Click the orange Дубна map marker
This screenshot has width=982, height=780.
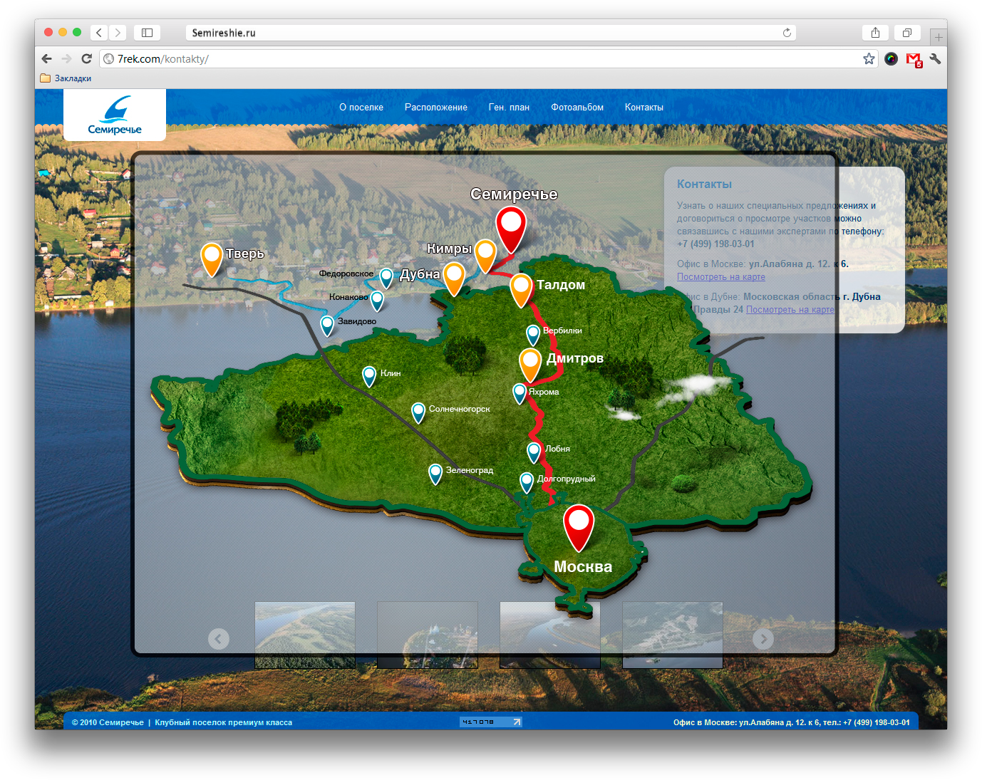point(454,278)
